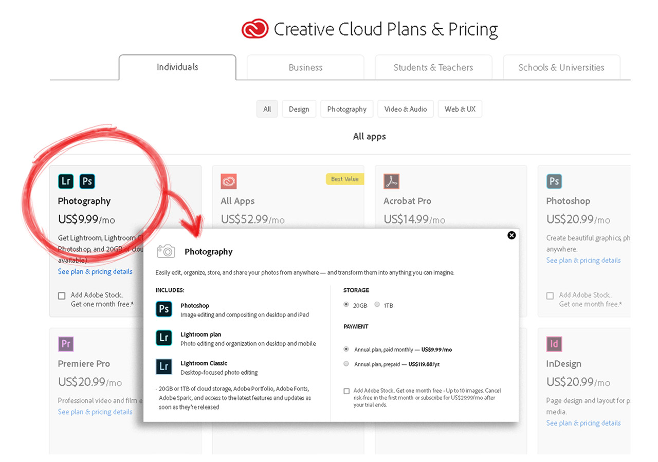The width and height of the screenshot is (658, 462).
Task: Click the Acrobat Pro icon
Action: [391, 181]
